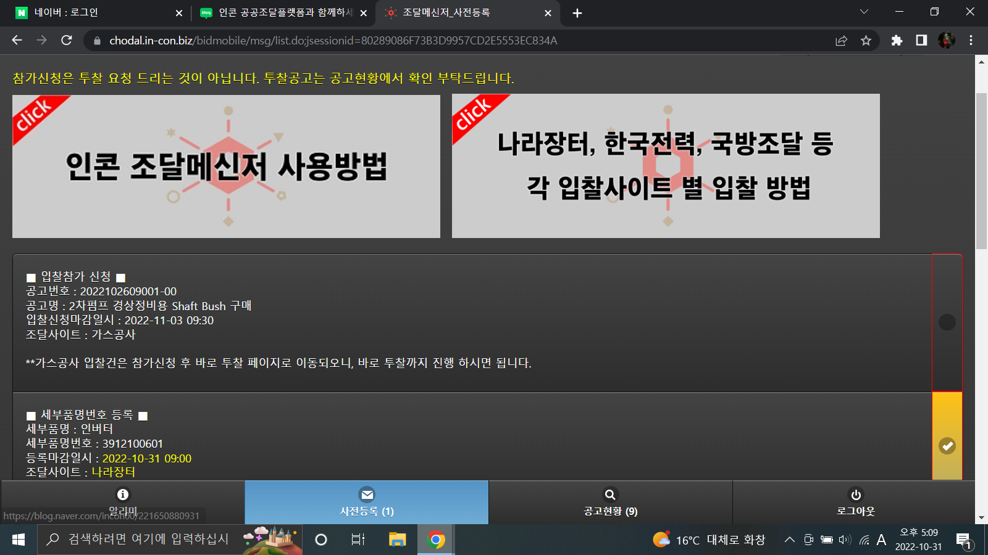Click page vertical scrollbar thumb
The image size is (988, 555).
pos(981,171)
